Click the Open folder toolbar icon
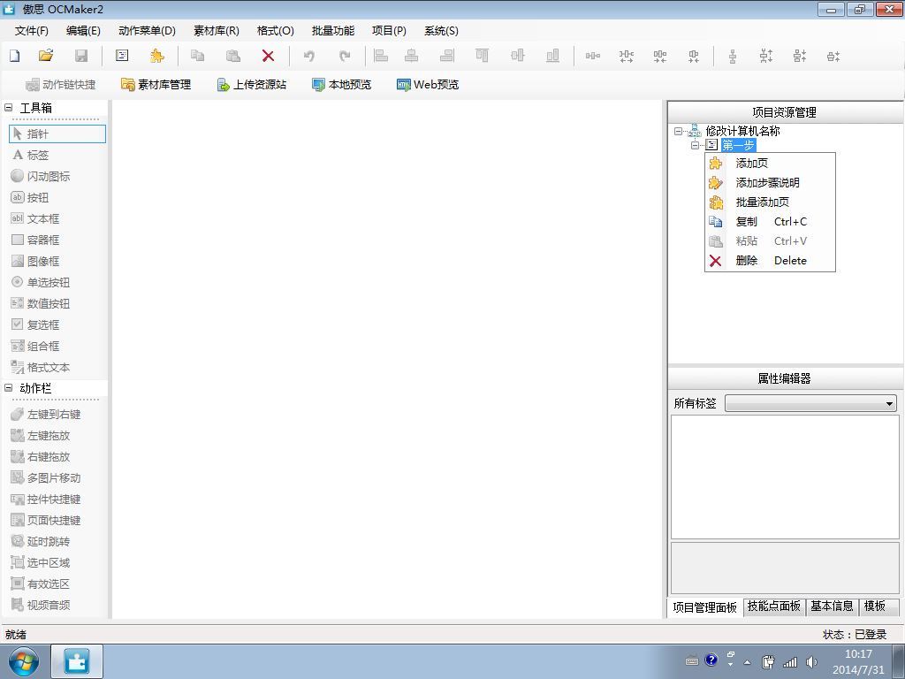 tap(46, 56)
